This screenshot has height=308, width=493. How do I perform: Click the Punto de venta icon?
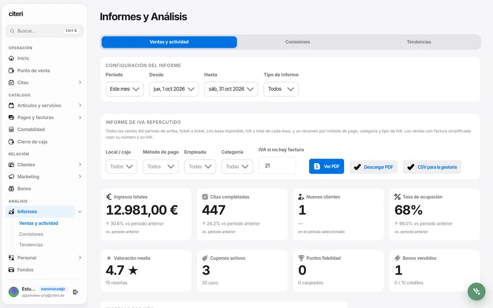click(x=11, y=70)
